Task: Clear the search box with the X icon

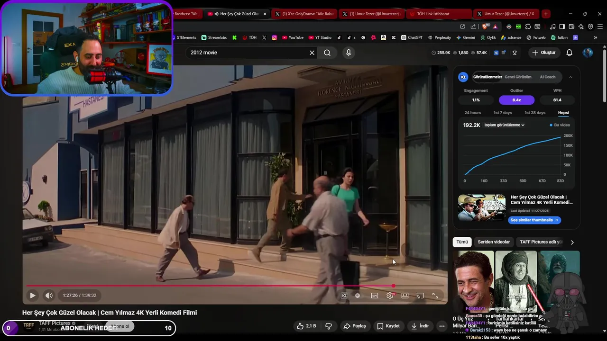Action: 312,53
